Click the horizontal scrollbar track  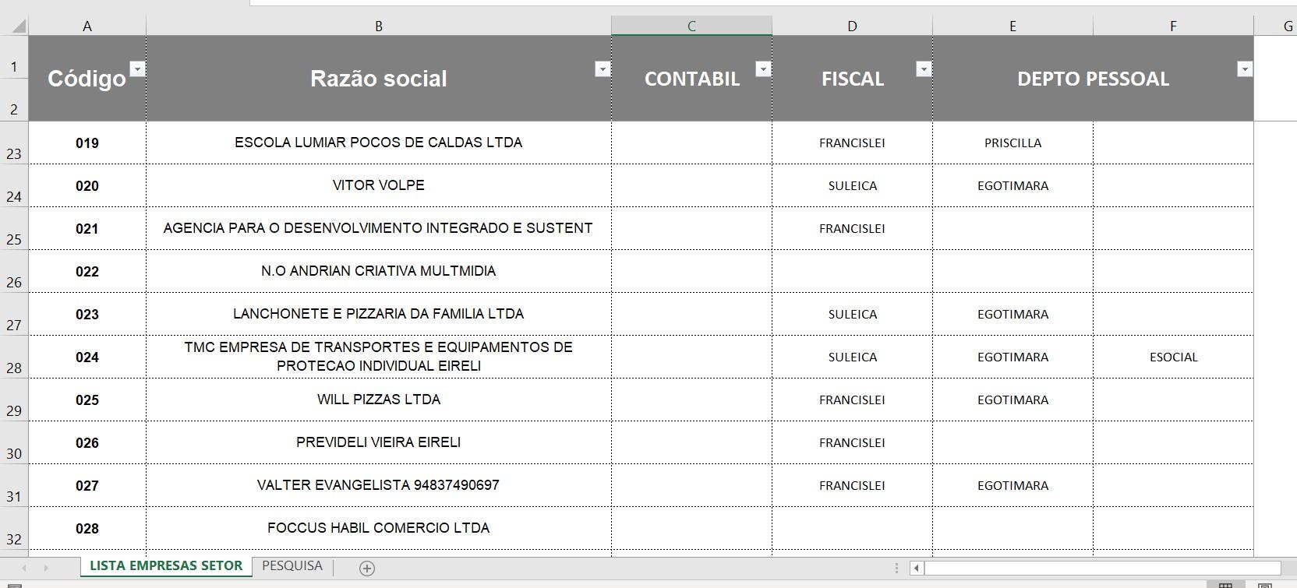coord(1102,568)
